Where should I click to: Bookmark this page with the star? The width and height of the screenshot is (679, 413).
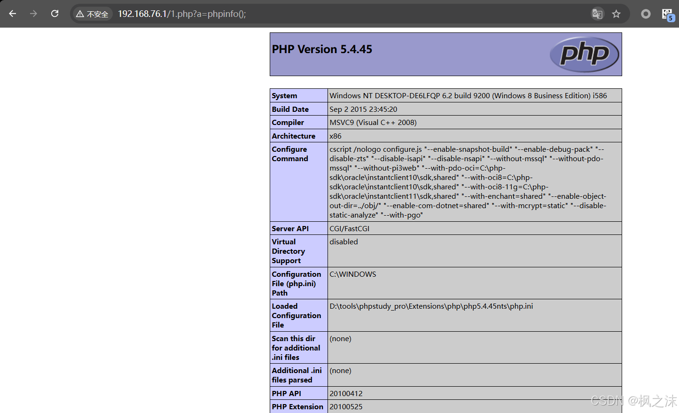(617, 14)
